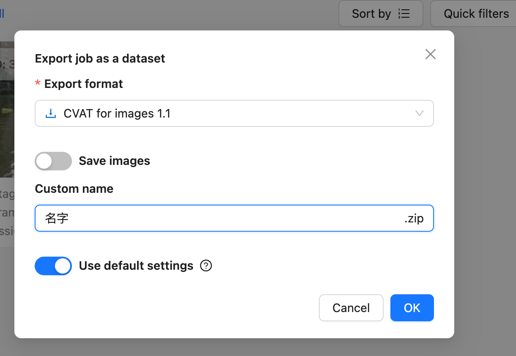Click the Export job as a dataset title
This screenshot has width=516, height=356.
(100, 58)
